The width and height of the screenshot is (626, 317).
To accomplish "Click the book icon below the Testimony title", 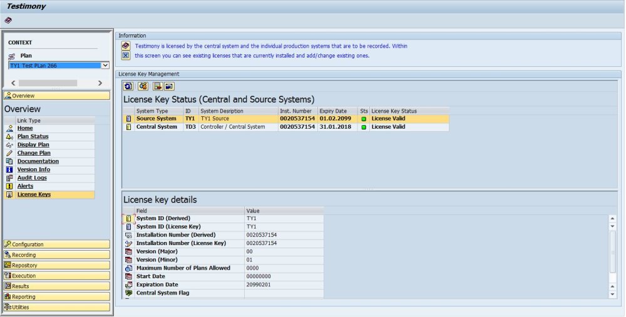I will (x=8, y=20).
